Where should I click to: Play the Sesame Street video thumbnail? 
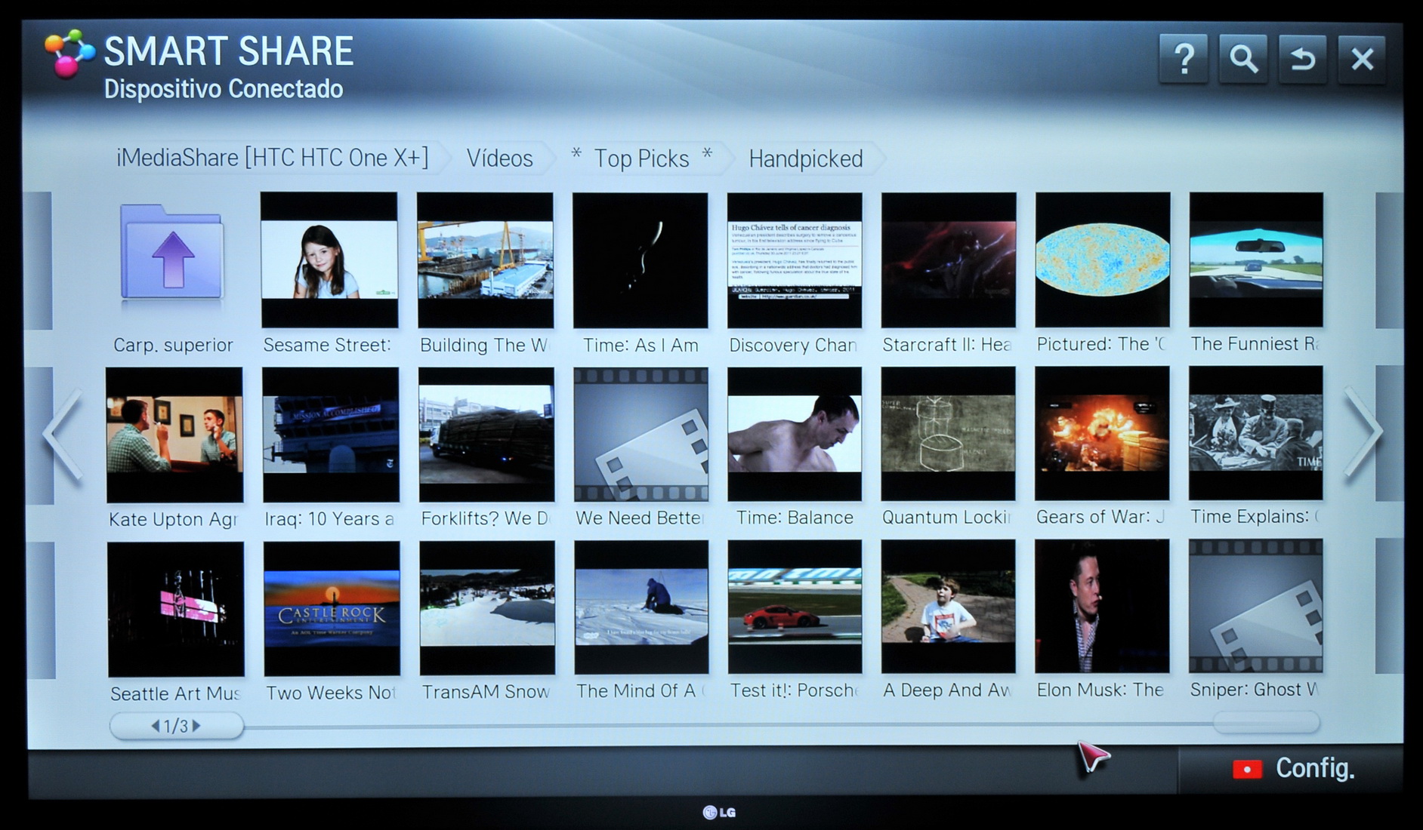[x=329, y=260]
